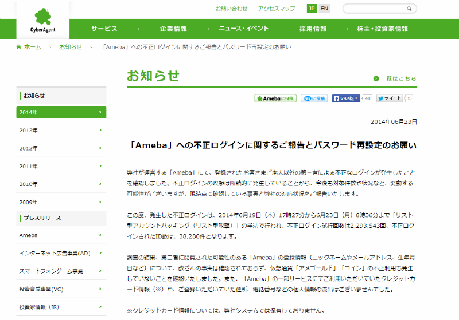Screen dimensions: 459x320
Task: Click the arrow beside 投資育成事業(VC)
Action: (100, 289)
